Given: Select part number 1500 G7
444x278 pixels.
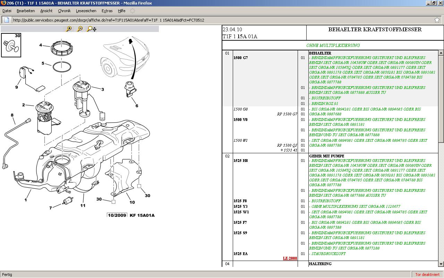Looking at the screenshot, I should pyautogui.click(x=240, y=58).
